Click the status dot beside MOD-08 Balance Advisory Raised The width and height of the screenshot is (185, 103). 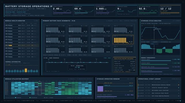(x=179, y=85)
